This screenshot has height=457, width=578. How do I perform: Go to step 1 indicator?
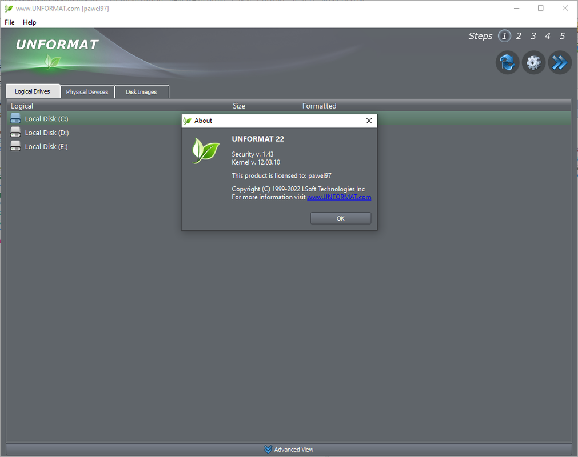(x=504, y=36)
